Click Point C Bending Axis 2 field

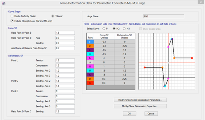[x=65, y=81]
